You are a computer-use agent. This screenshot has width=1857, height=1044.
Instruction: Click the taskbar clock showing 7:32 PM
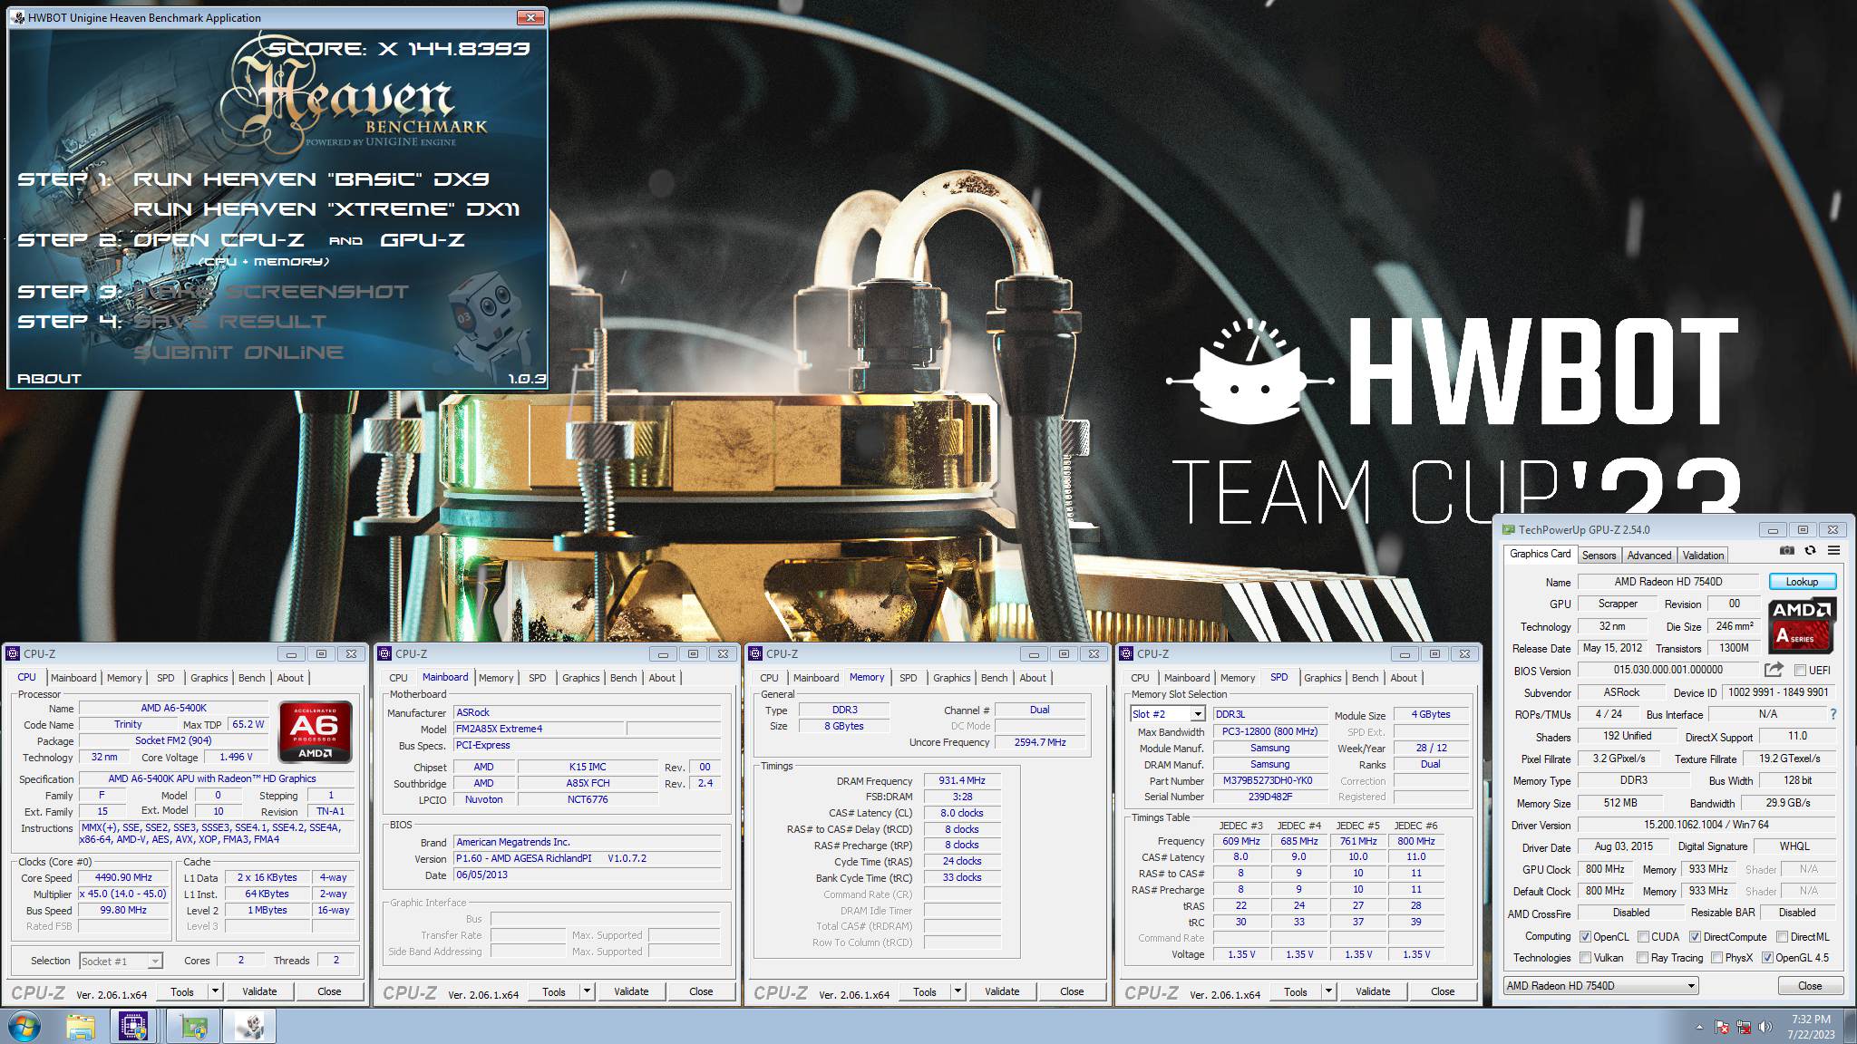(x=1810, y=1027)
